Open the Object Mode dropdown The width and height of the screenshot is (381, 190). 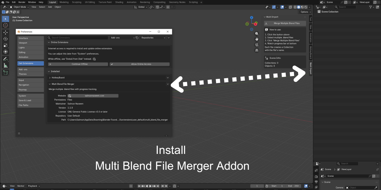(x=20, y=7)
